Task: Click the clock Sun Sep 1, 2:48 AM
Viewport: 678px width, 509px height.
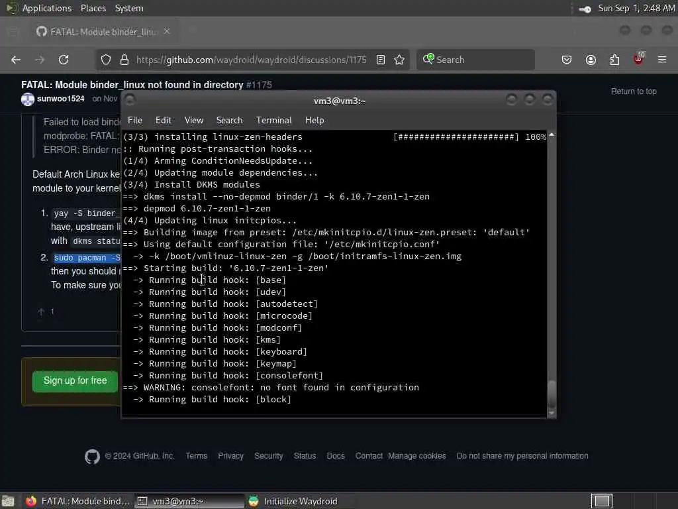Action: tap(636, 8)
